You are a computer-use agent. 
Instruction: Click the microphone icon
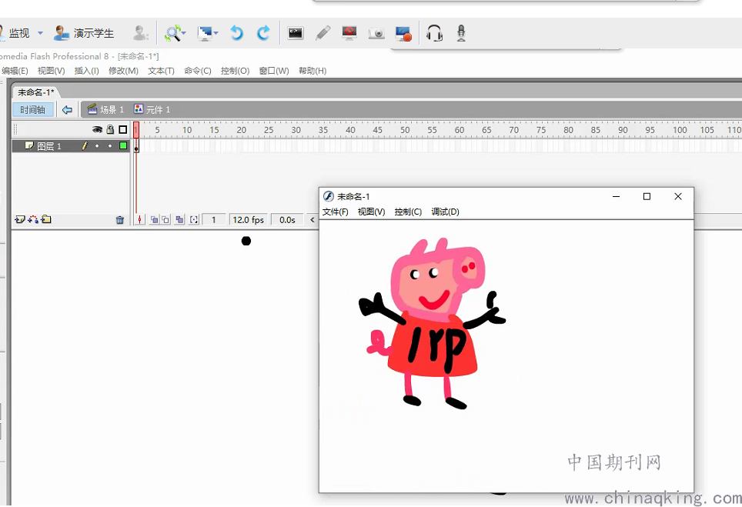pyautogui.click(x=461, y=33)
